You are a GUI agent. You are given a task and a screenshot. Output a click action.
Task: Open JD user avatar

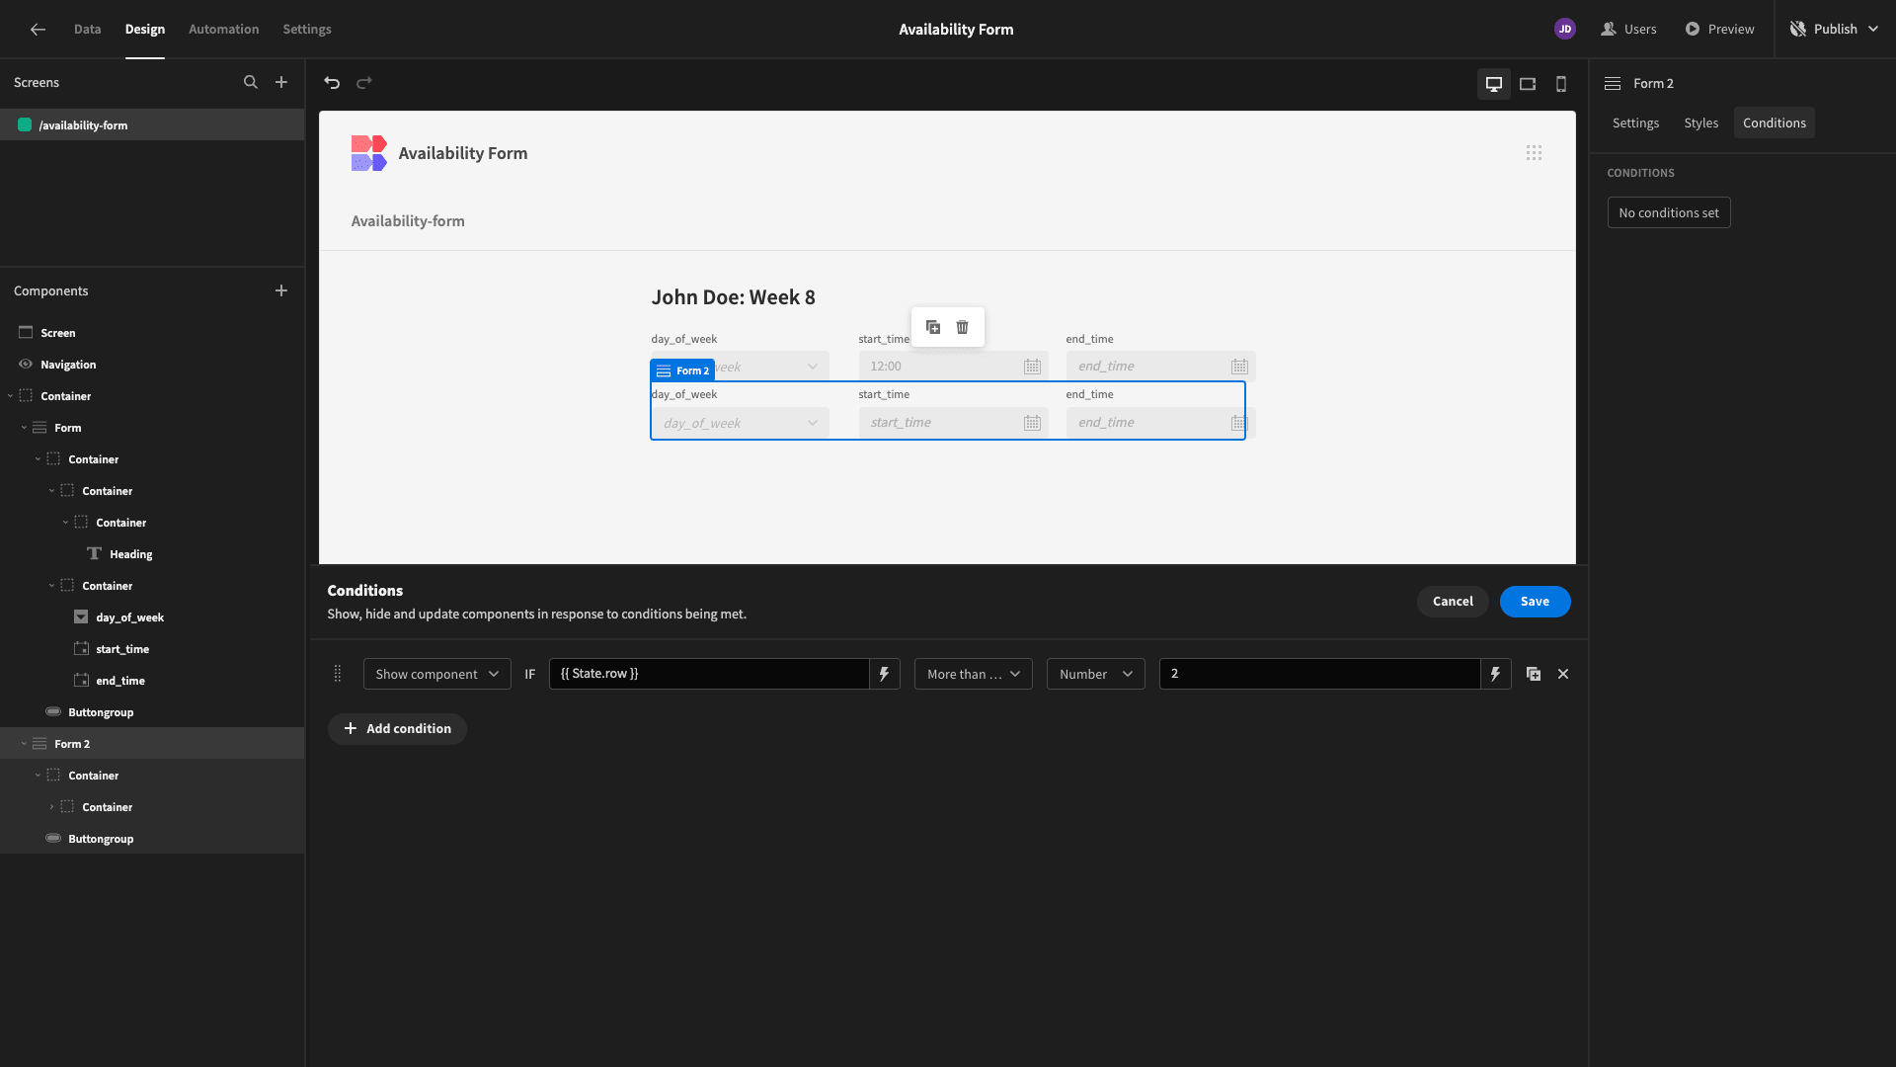(x=1565, y=29)
